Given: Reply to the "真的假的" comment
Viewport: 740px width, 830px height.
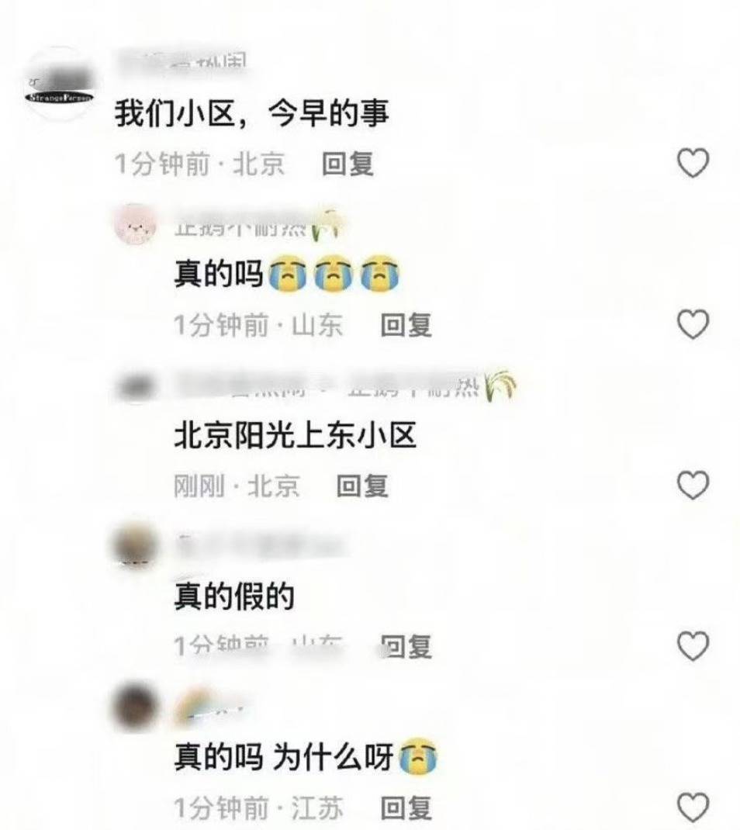Looking at the screenshot, I should [406, 647].
